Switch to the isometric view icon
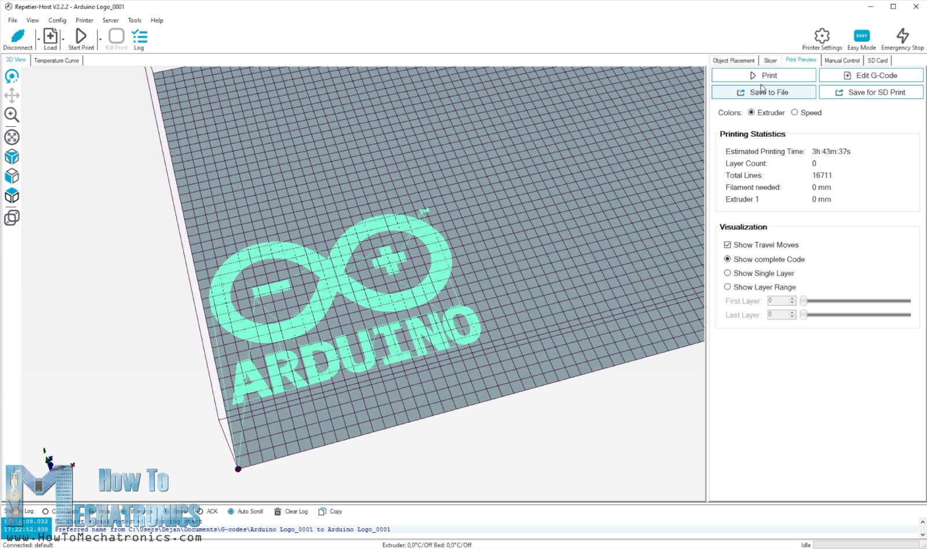Viewport: 927px width, 549px height. click(x=12, y=156)
